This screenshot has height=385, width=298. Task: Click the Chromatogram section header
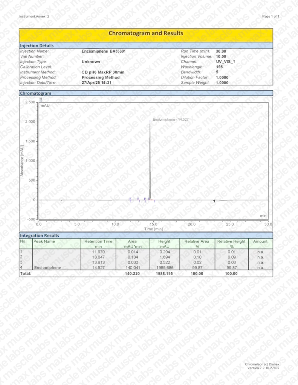click(x=35, y=93)
